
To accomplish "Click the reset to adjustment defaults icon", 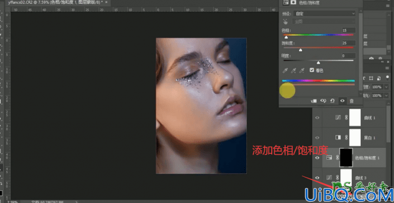I will [332, 101].
